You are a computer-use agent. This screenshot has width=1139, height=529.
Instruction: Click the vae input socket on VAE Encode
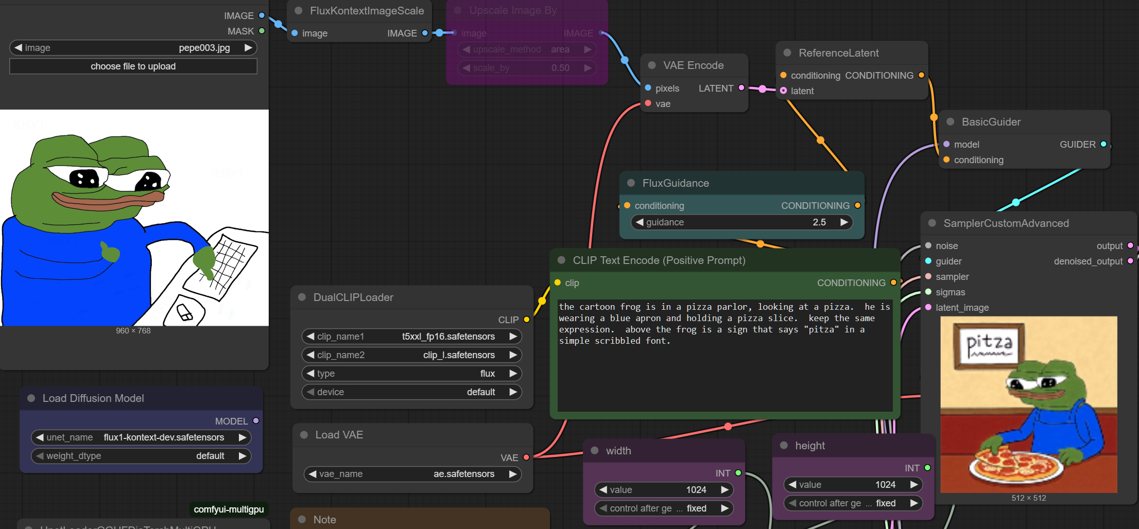[x=648, y=103]
